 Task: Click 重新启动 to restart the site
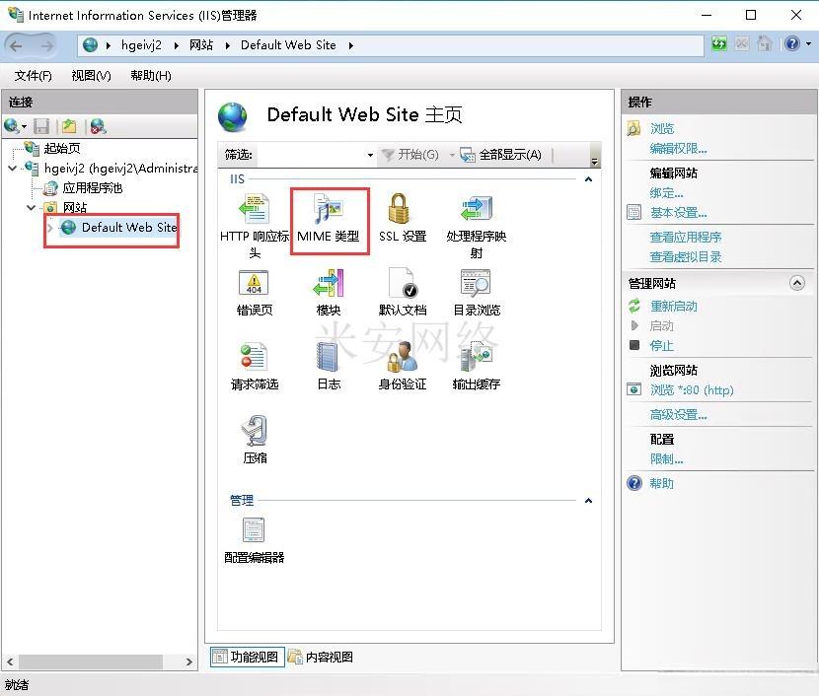pos(674,307)
